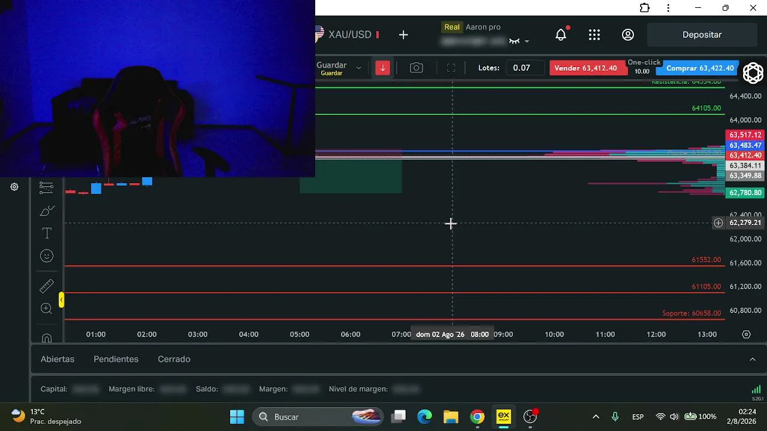
Task: Activate the zoom-in magnifier tool
Action: 47,308
